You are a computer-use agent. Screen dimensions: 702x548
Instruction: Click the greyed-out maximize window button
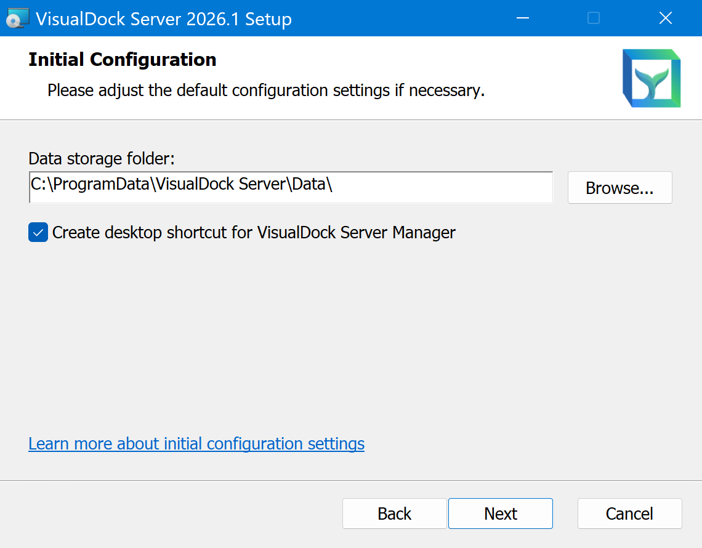pyautogui.click(x=594, y=18)
